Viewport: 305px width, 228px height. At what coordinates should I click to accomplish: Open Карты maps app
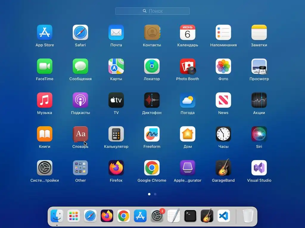click(116, 66)
